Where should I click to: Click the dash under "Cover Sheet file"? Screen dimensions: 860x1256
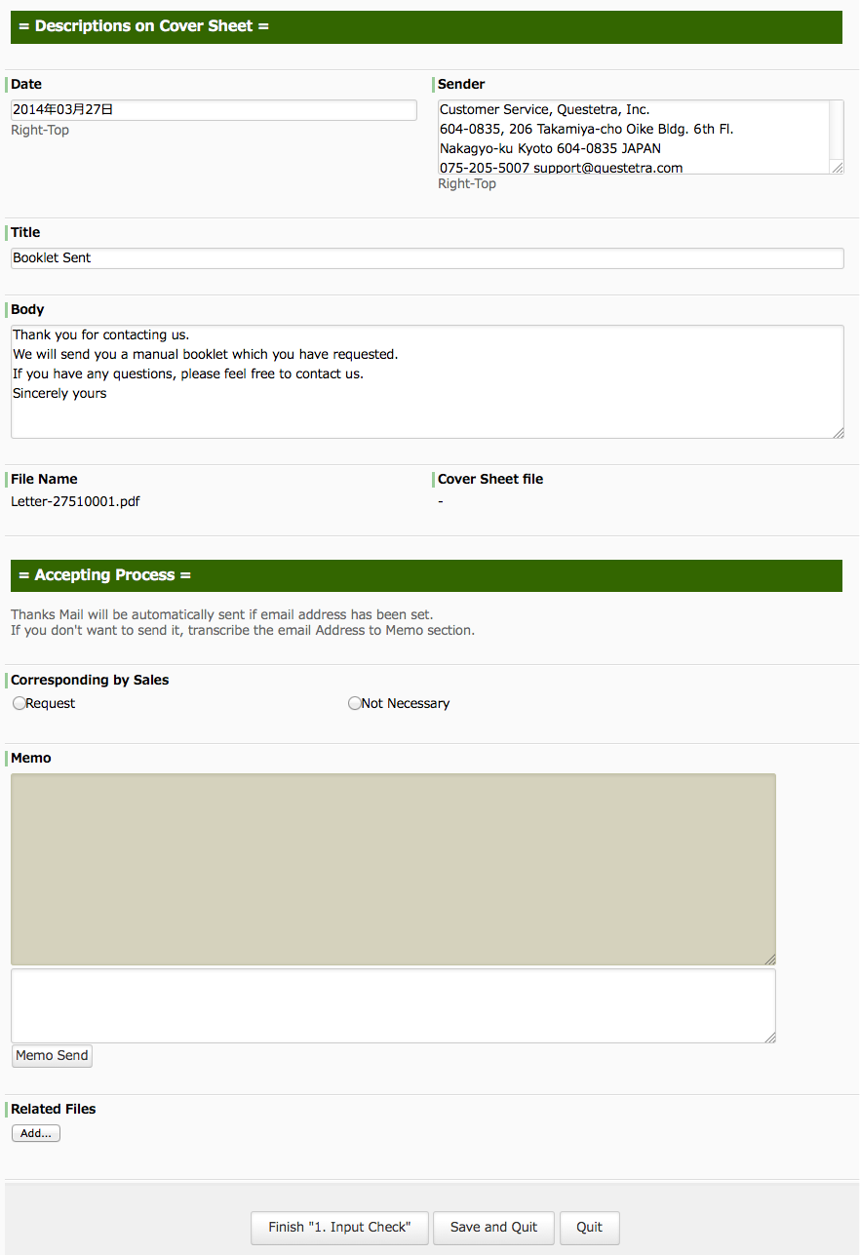pyautogui.click(x=440, y=501)
